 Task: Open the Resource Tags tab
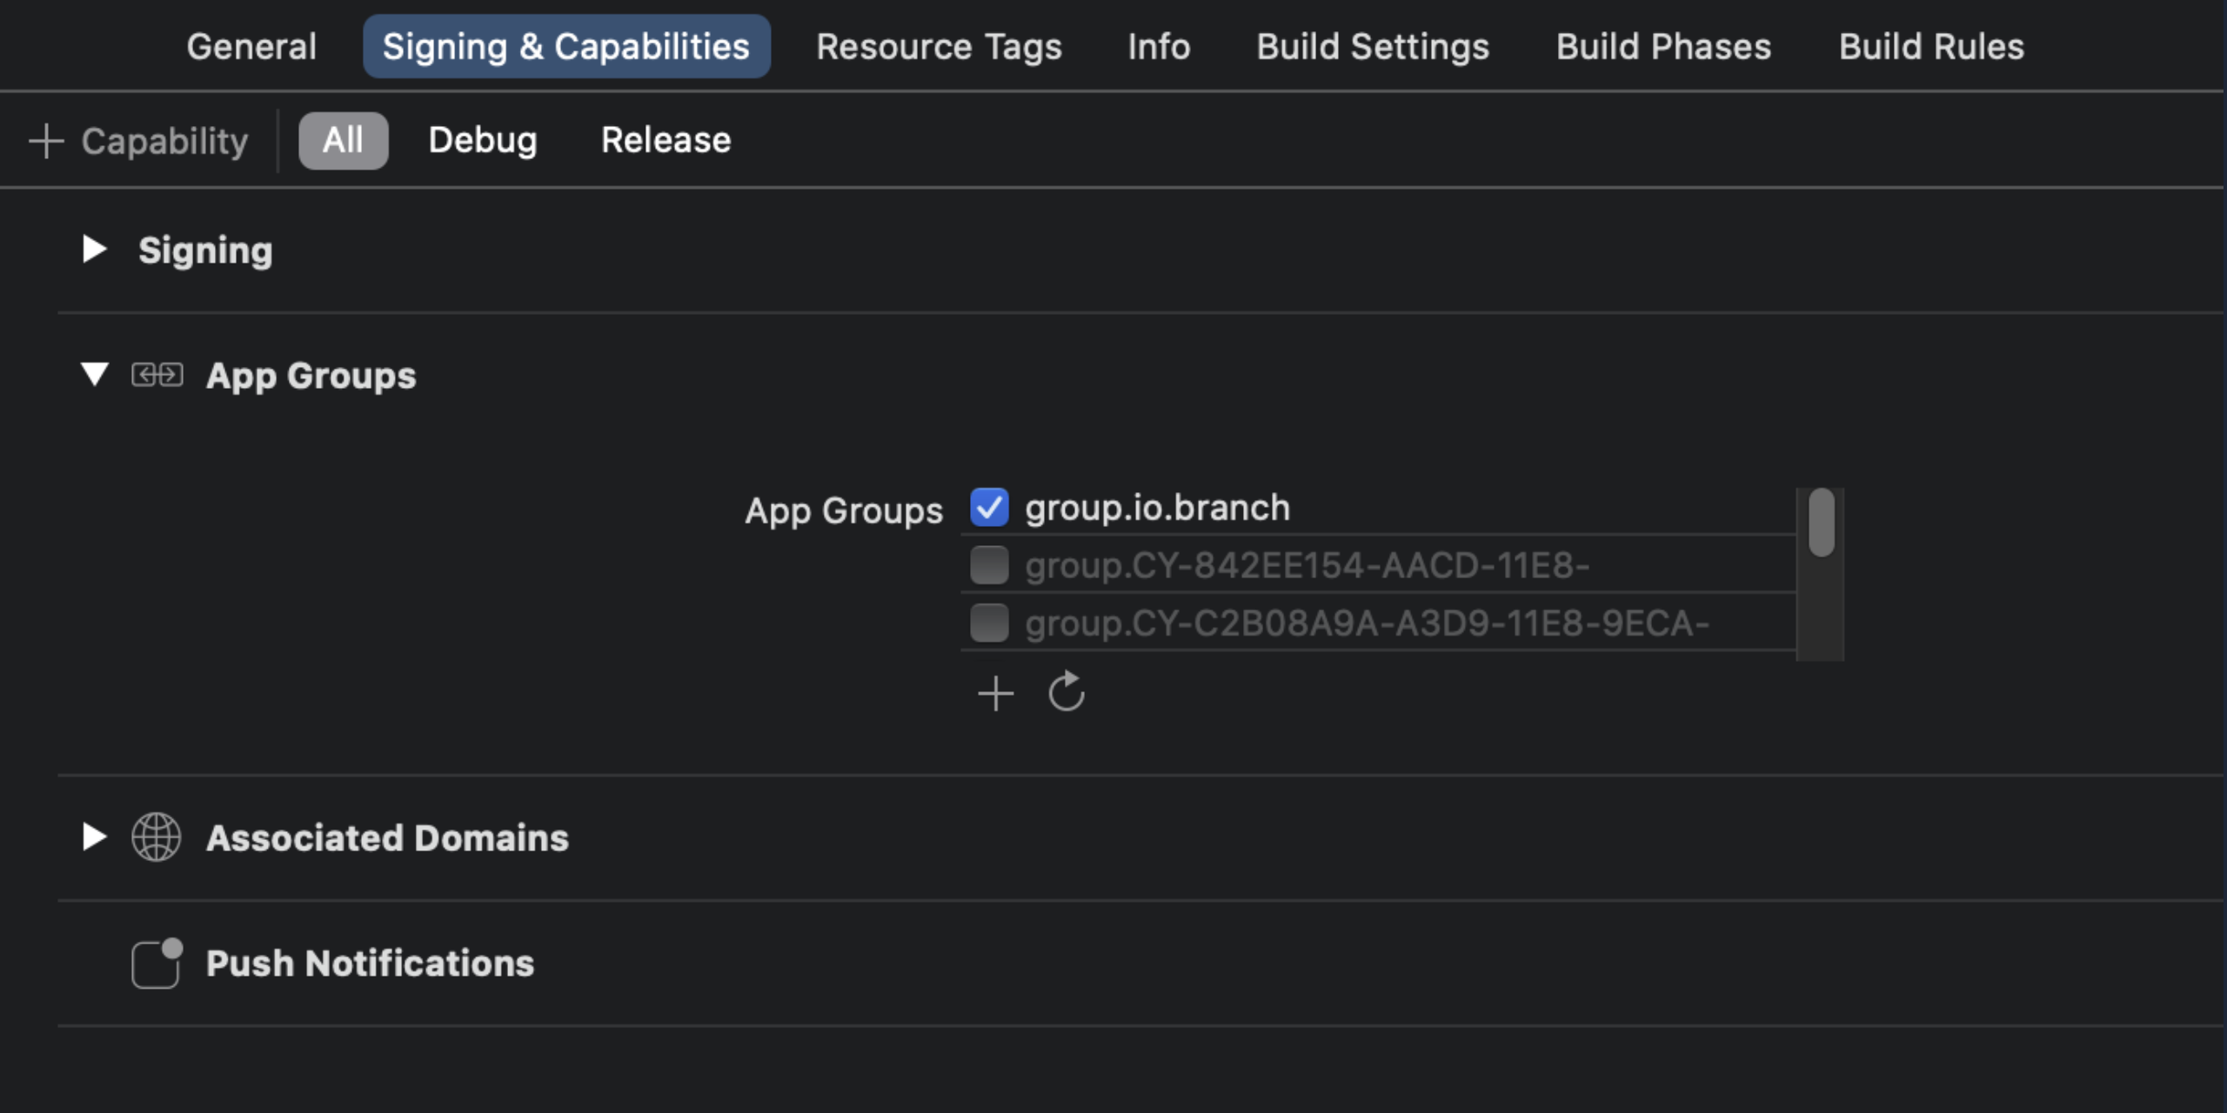pos(939,46)
